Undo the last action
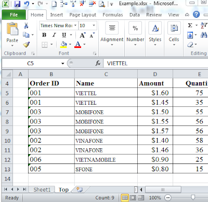Image resolution: width=208 pixels, height=202 pixels. point(27,4)
